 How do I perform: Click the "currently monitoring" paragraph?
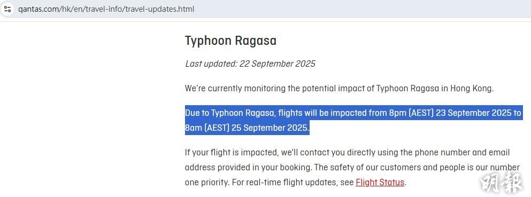click(340, 89)
